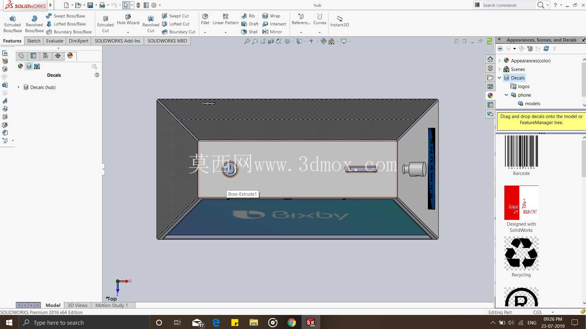The image size is (586, 329).
Task: Open SOLIDWORKS Resources home tab in task pane
Action: coord(490,59)
